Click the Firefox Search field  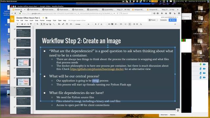tap(136, 13)
